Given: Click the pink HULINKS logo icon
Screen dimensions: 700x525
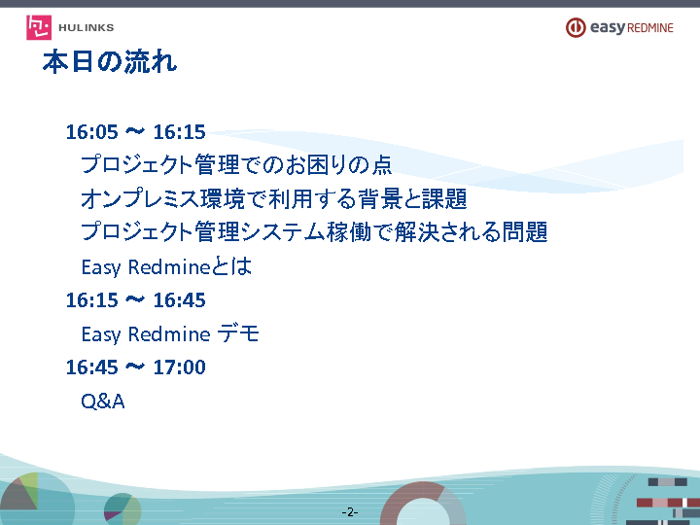Looking at the screenshot, I should [x=39, y=27].
